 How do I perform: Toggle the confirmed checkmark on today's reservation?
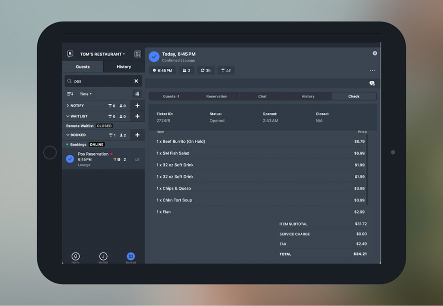[154, 56]
